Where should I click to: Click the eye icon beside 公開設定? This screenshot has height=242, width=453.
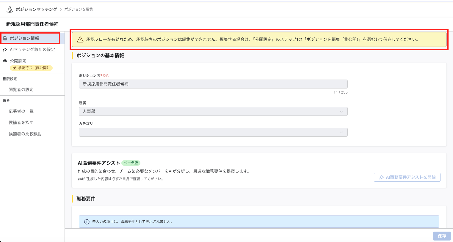5,61
